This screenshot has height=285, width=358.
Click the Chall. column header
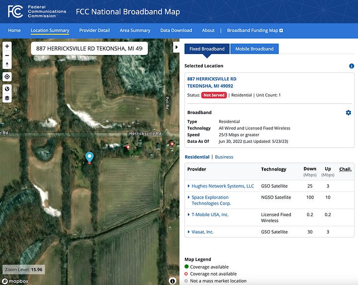tap(345, 169)
